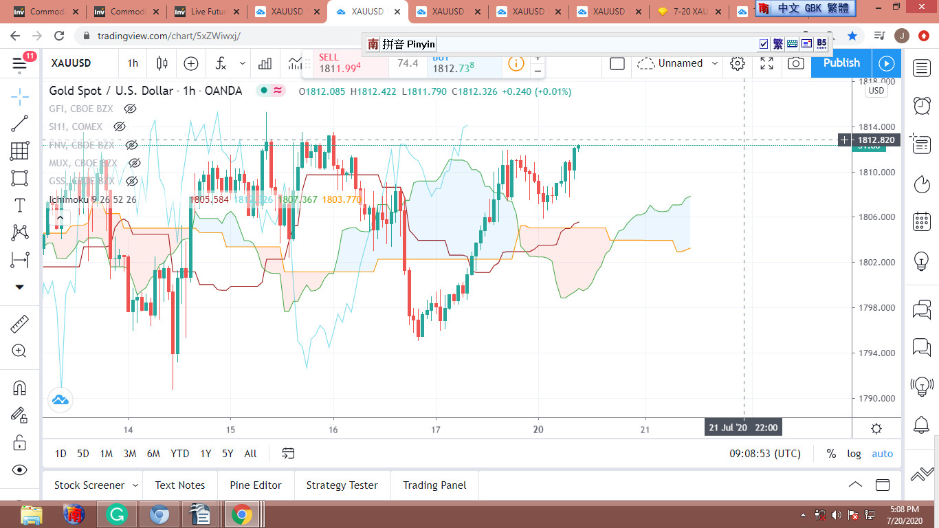Image resolution: width=939 pixels, height=528 pixels.
Task: Click the XAUUSD symbol search field
Action: [71, 63]
